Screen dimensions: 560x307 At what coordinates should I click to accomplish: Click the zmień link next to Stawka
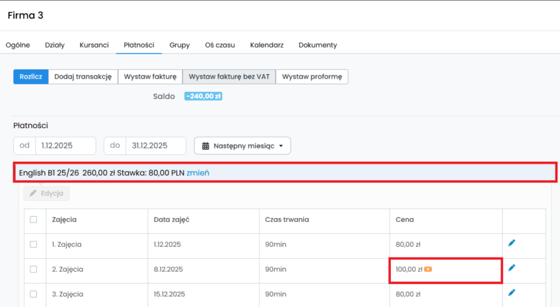[198, 173]
